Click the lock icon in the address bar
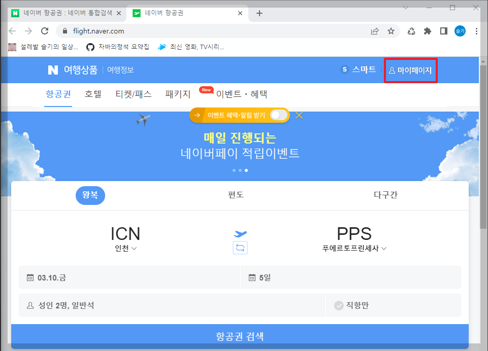Viewport: 488px width, 351px height. [x=65, y=31]
